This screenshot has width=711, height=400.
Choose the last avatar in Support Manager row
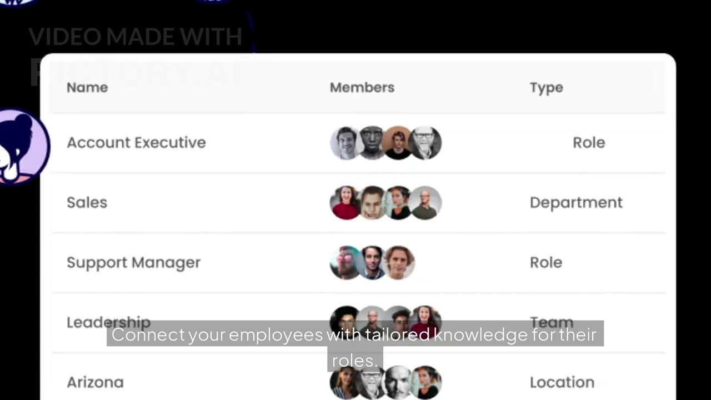pyautogui.click(x=399, y=262)
